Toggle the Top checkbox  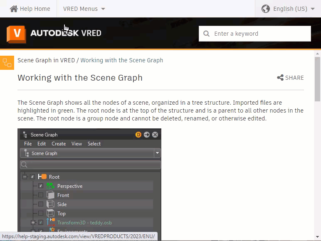coord(41,213)
